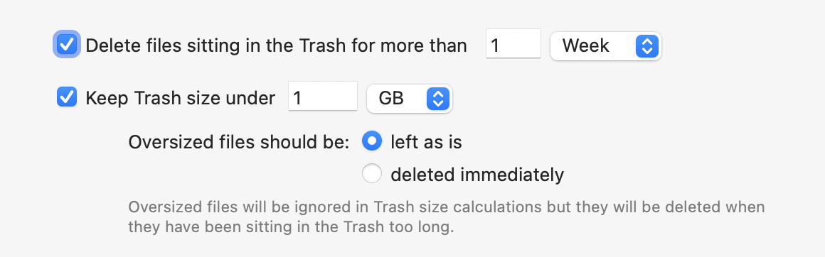Viewport: 825px width, 257px height.
Task: Uncheck the Delete files sitting in Trash checkbox
Action: pos(67,45)
